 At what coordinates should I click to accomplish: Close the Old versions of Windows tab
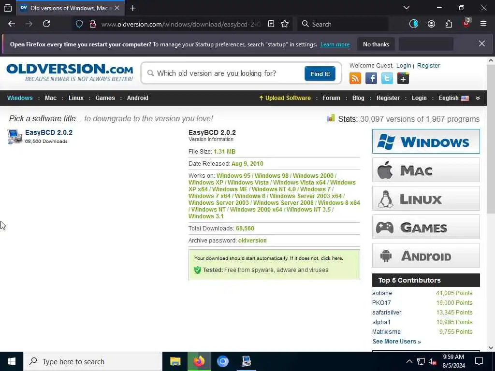click(x=117, y=8)
